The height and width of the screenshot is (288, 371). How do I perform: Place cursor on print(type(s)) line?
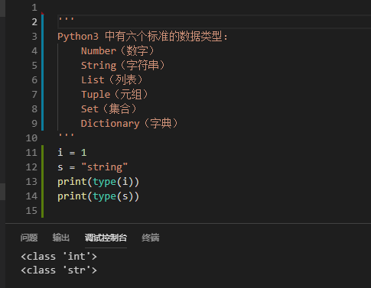pyautogui.click(x=98, y=196)
